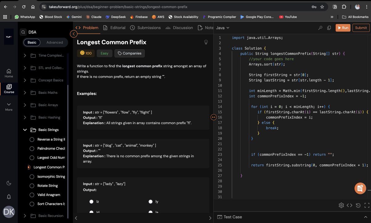Click the 100 coins badge

click(86, 53)
